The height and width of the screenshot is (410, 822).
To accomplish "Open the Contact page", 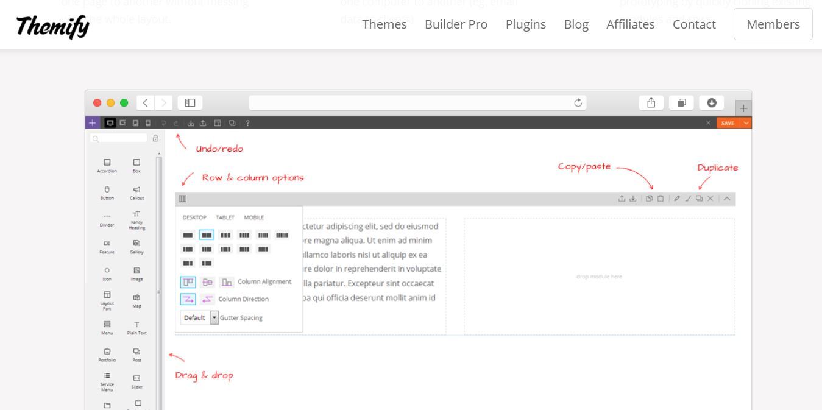I will pos(694,24).
